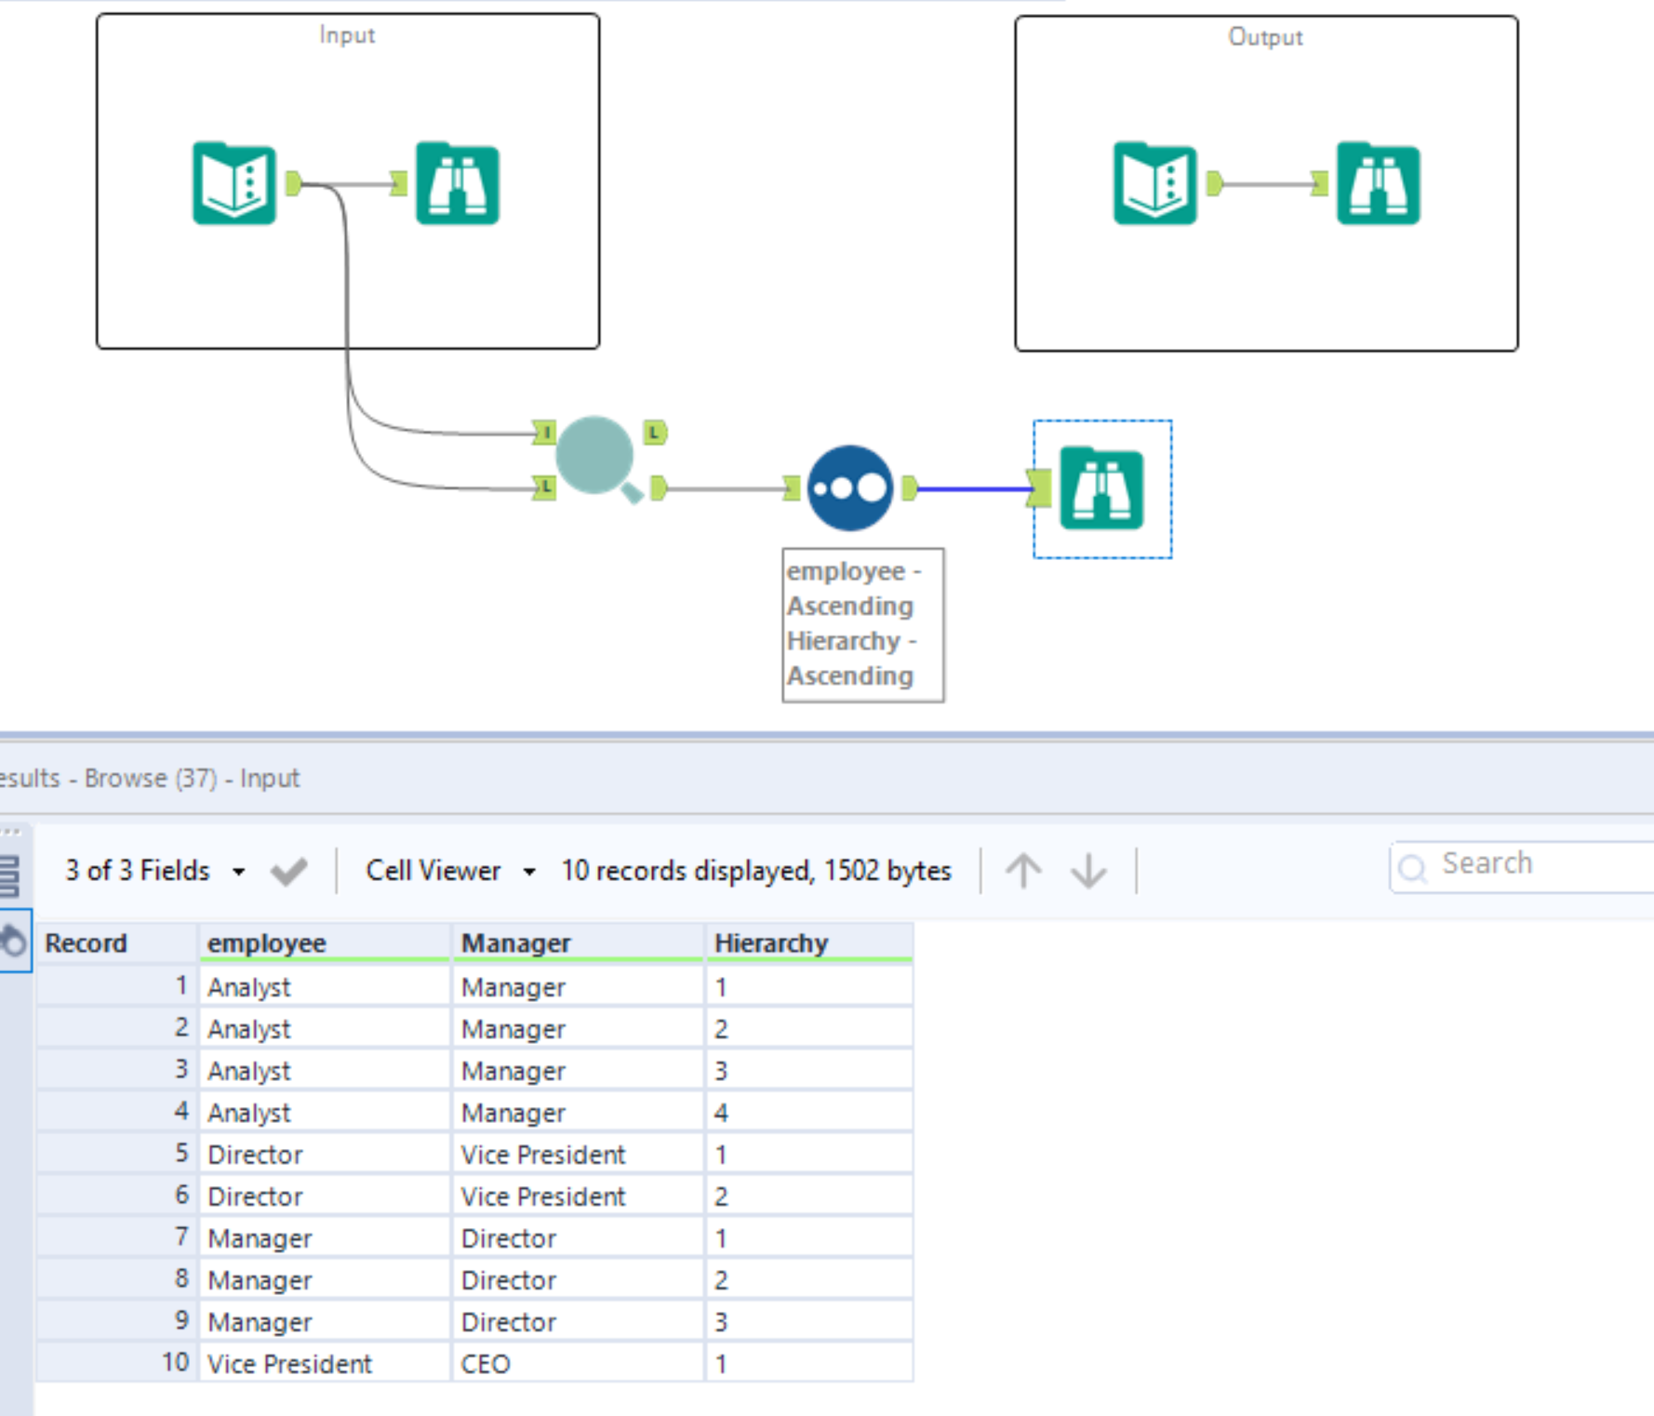This screenshot has width=1654, height=1416.
Task: Select the Text Input tool in Output container
Action: click(x=1155, y=183)
